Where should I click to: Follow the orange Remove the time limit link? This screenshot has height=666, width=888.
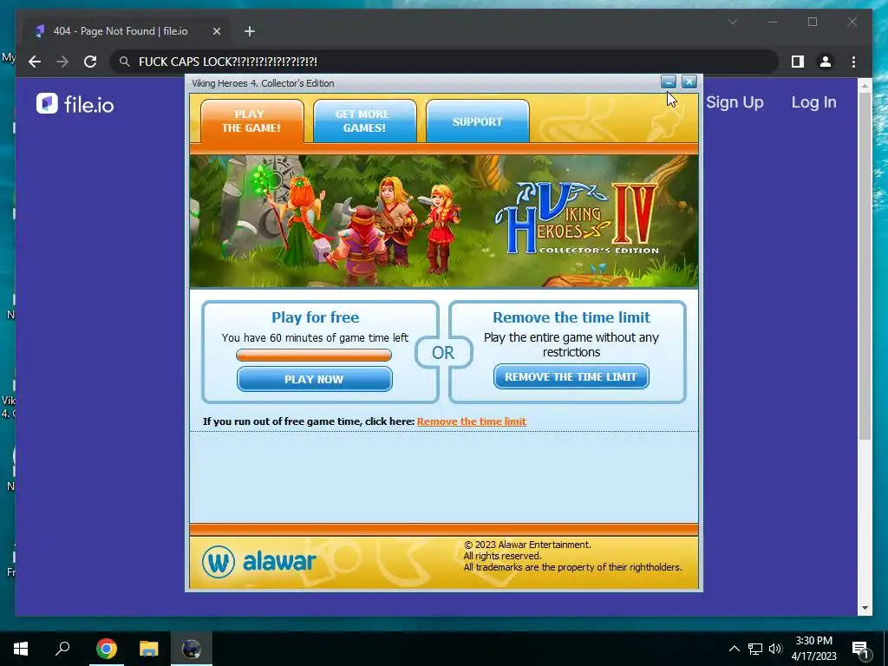pyautogui.click(x=471, y=421)
